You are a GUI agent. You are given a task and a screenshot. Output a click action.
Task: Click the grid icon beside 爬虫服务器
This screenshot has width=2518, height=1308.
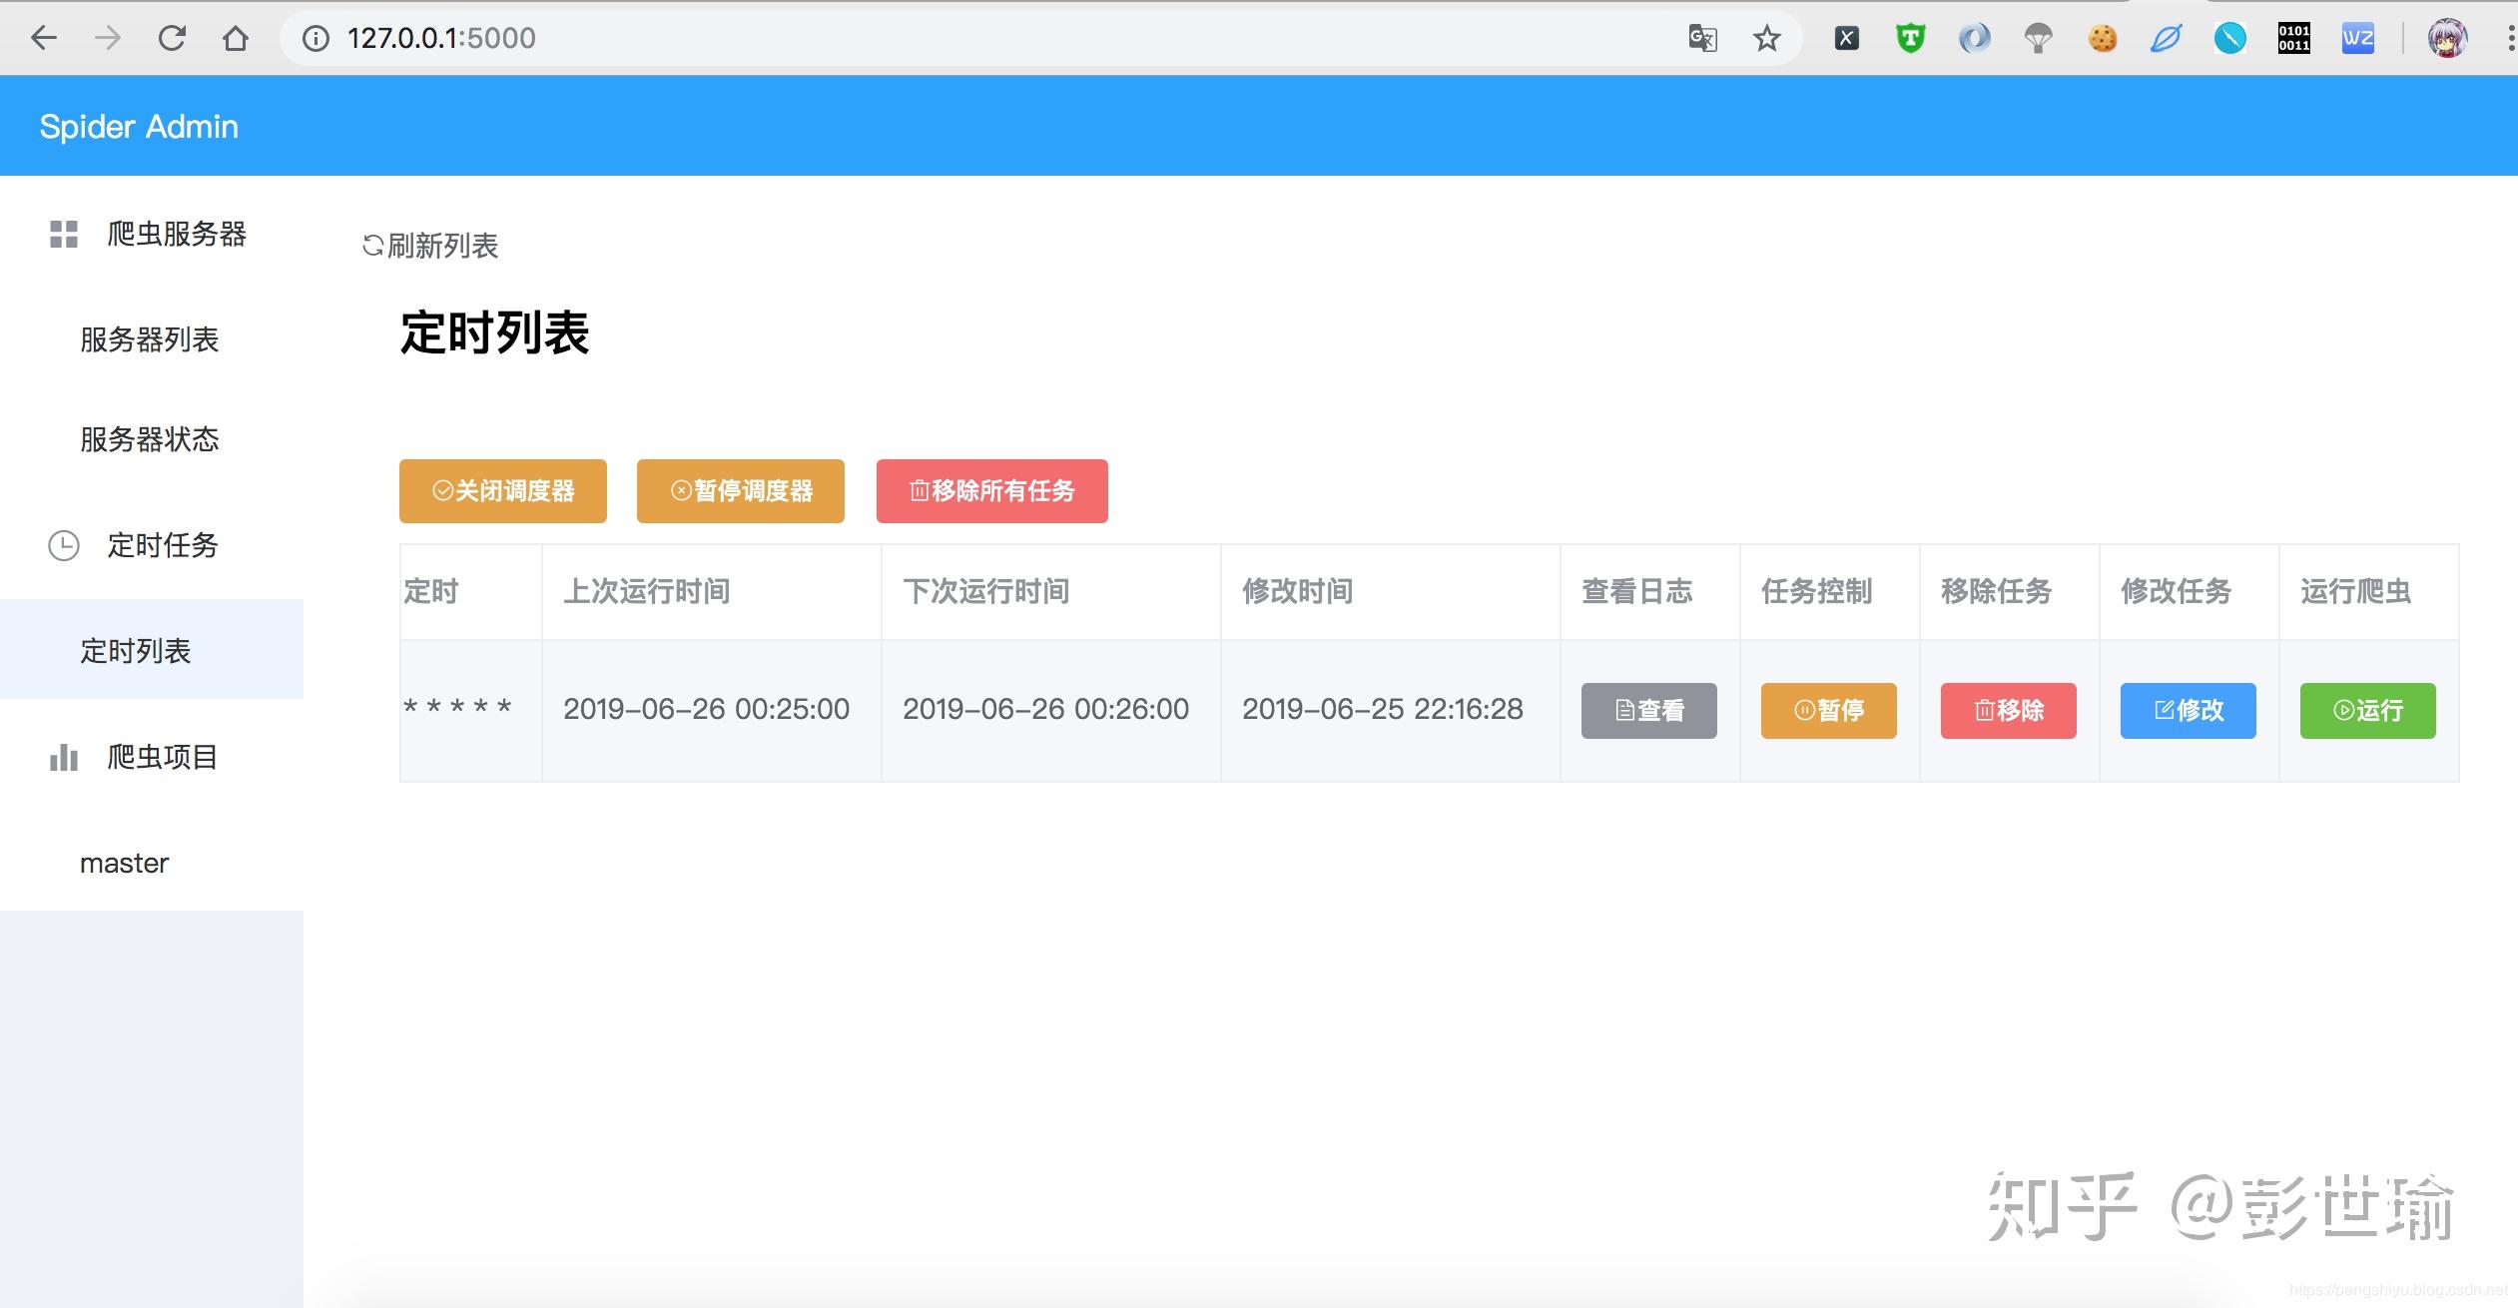coord(62,234)
